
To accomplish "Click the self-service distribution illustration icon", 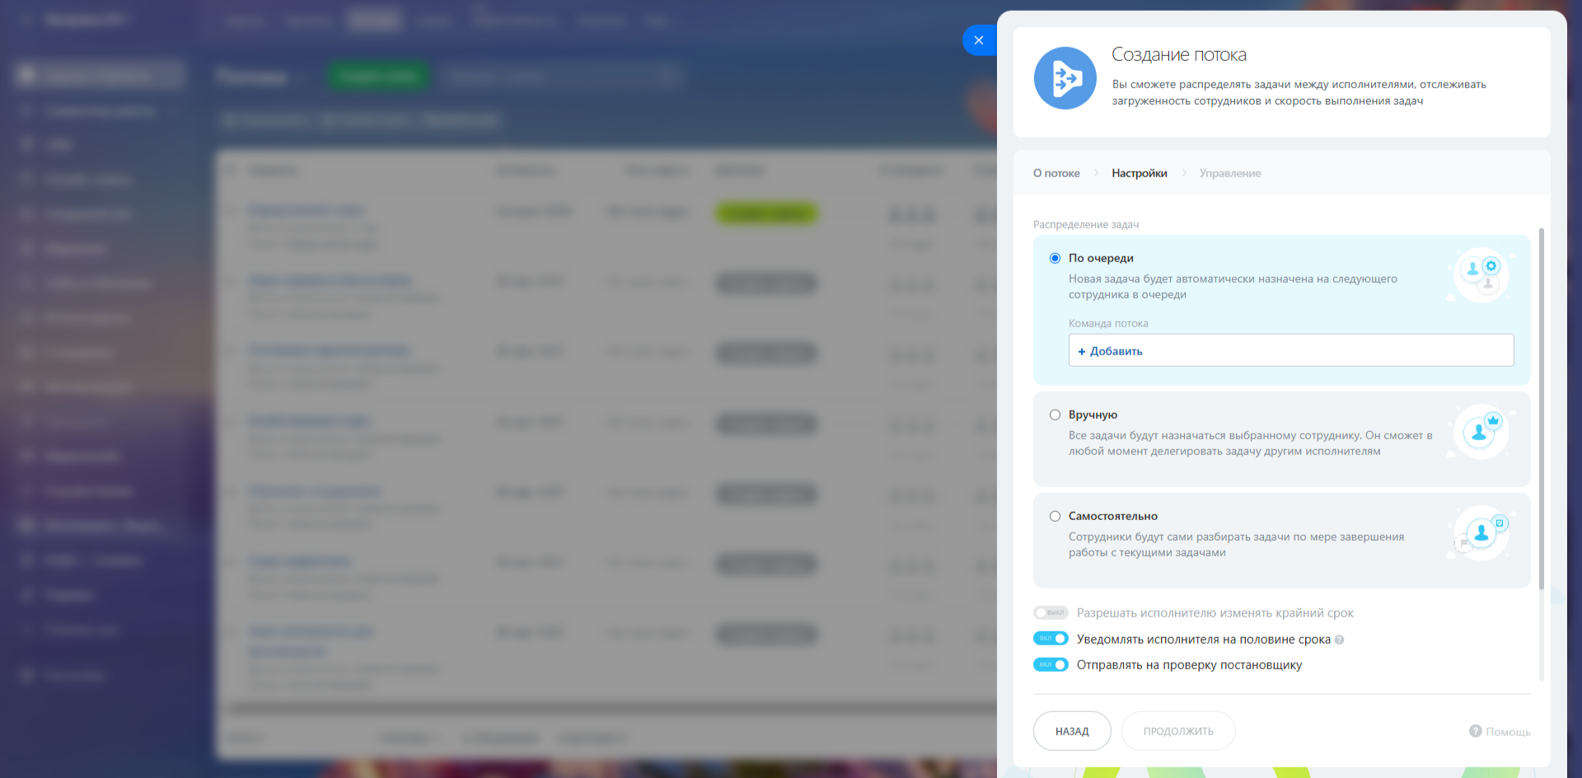I will pos(1481,532).
